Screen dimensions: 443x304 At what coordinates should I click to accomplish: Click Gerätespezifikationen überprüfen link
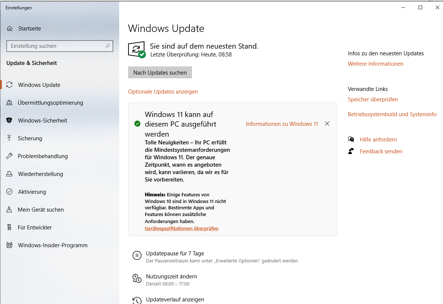point(181,228)
